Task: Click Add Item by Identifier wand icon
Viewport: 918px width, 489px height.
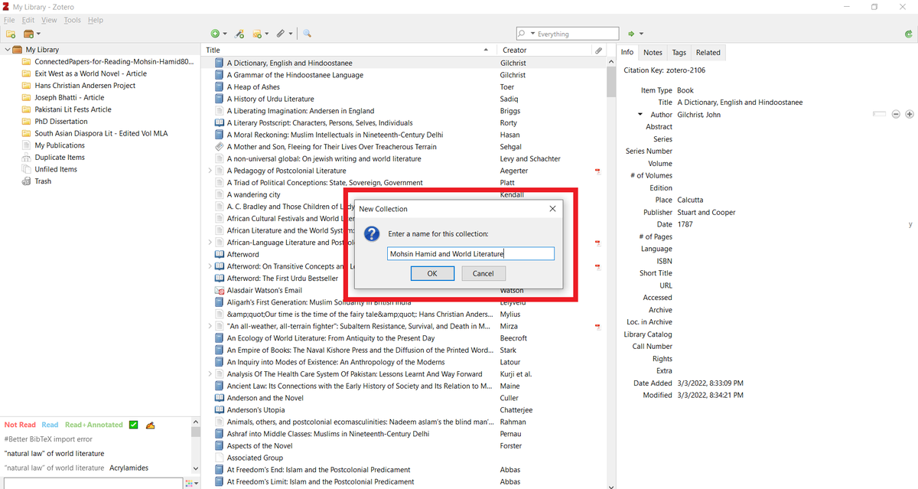Action: coord(239,34)
